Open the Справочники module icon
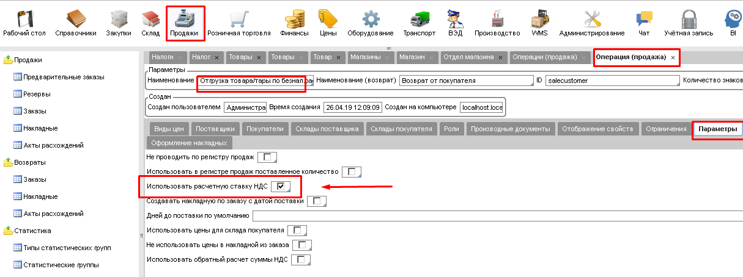743x277 pixels. pyautogui.click(x=75, y=18)
